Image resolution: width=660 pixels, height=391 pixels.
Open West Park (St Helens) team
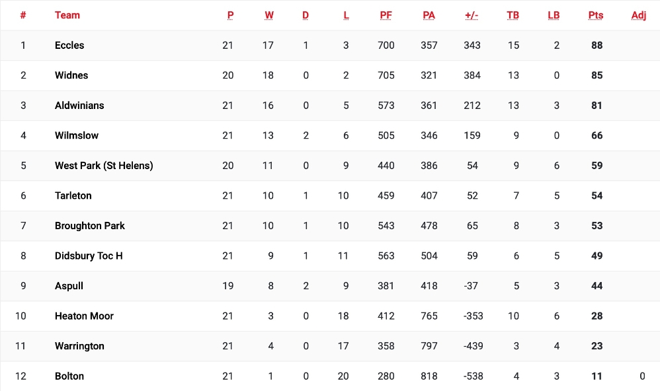104,166
